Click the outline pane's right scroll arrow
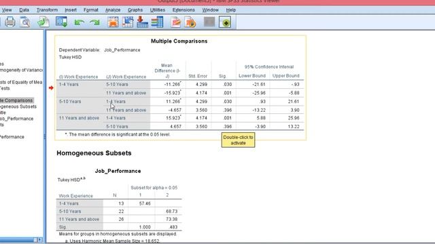This screenshot has height=244, width=435. coord(40,239)
